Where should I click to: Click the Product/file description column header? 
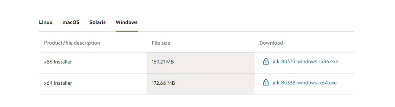(x=72, y=43)
